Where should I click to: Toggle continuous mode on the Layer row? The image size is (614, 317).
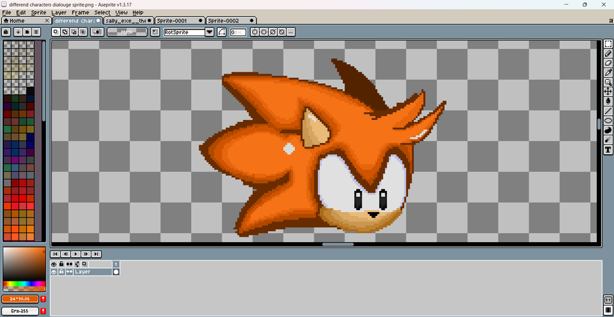tap(70, 271)
